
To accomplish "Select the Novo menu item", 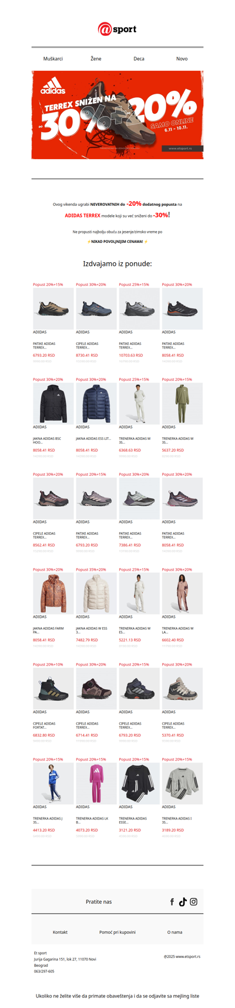I will coord(182,59).
